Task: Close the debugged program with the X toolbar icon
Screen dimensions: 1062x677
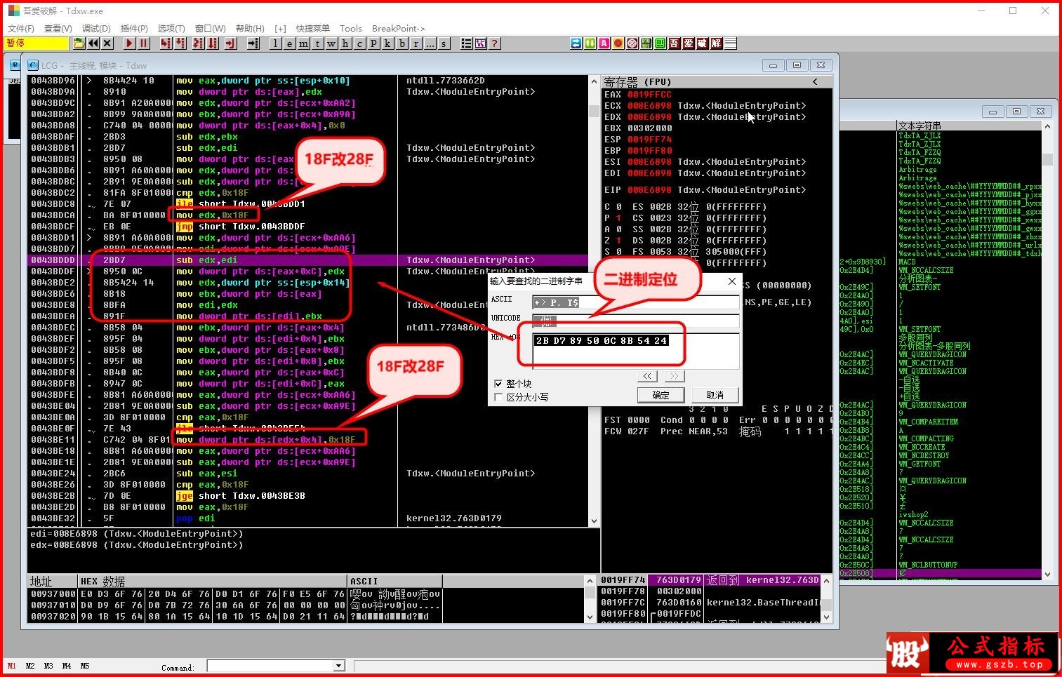Action: pos(107,43)
